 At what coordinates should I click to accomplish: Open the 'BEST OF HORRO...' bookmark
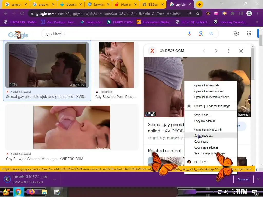[x=193, y=22]
